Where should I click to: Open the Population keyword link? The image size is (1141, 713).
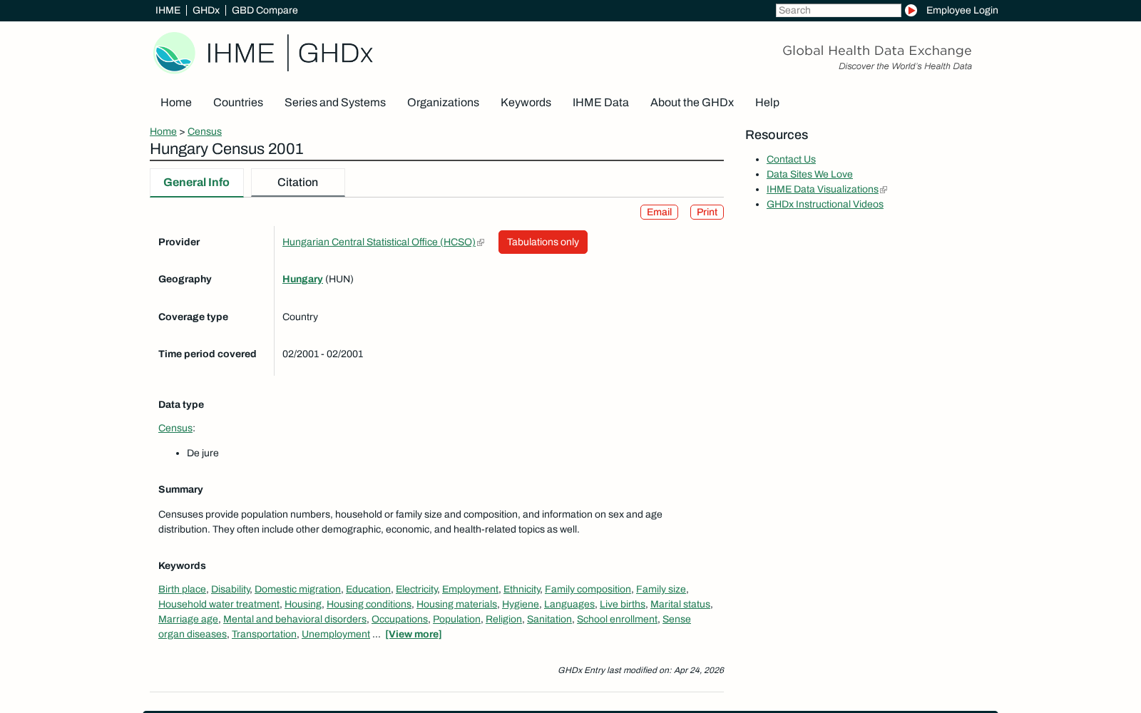click(456, 620)
